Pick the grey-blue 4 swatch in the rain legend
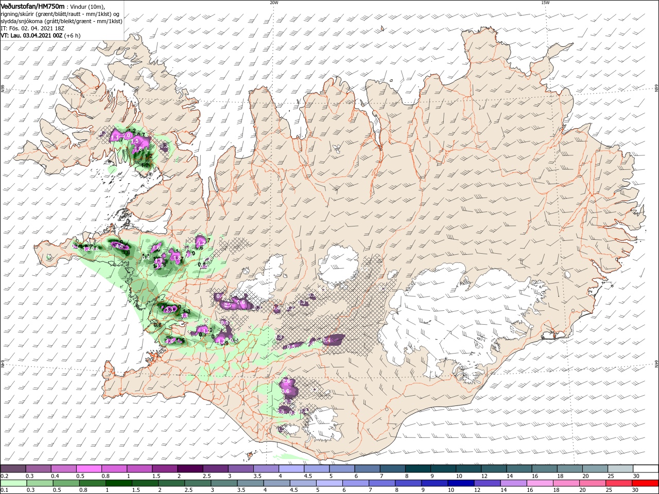Viewport: 659px width, 494px height. [x=277, y=483]
